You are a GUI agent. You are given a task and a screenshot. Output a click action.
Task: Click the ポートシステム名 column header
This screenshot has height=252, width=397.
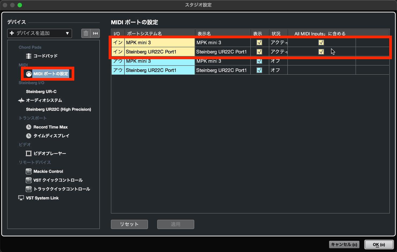click(x=160, y=33)
